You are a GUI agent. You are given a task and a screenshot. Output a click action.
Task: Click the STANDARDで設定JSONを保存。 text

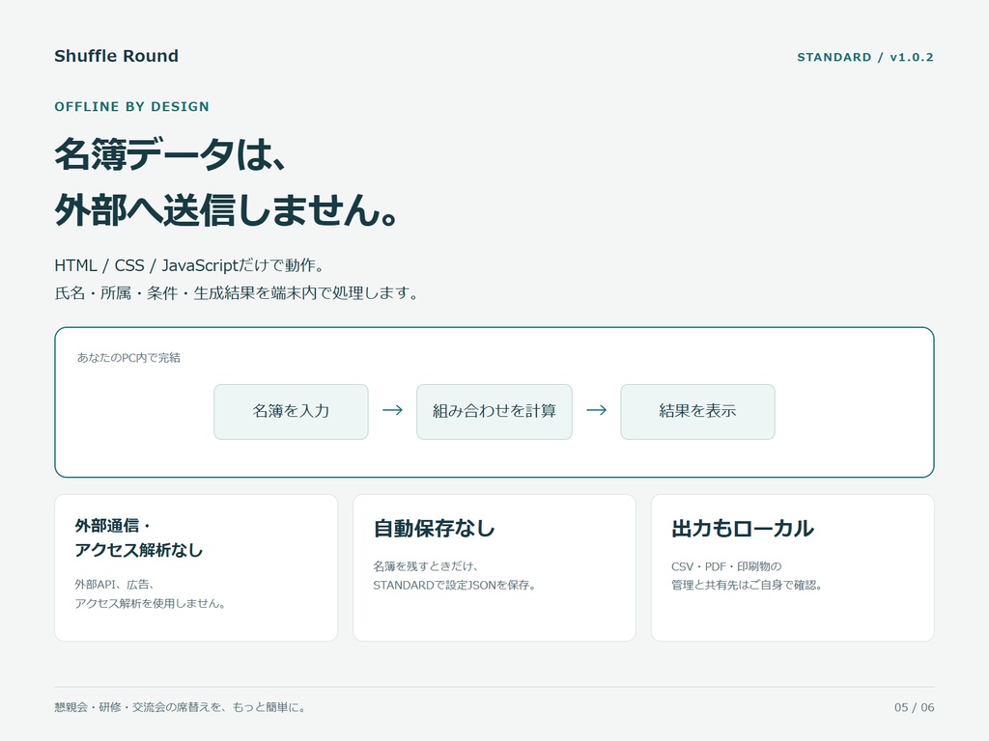455,586
